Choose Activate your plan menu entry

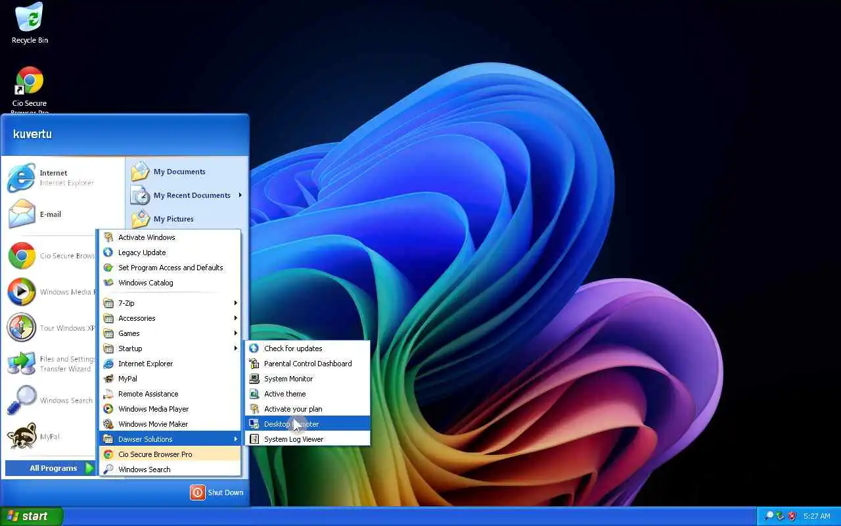click(x=307, y=409)
